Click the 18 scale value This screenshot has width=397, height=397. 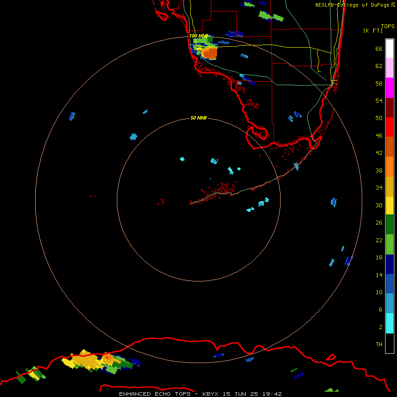[379, 258]
